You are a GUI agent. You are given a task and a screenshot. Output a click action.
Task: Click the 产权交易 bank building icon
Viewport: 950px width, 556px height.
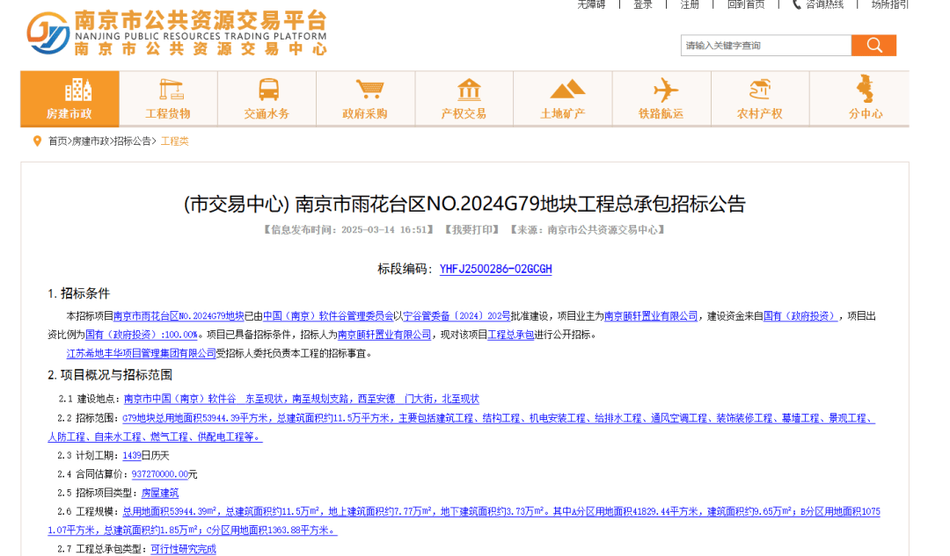click(x=469, y=90)
